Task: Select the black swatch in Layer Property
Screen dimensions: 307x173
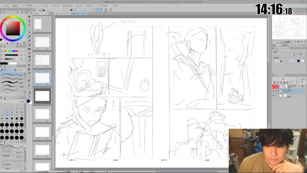Action: click(x=298, y=61)
